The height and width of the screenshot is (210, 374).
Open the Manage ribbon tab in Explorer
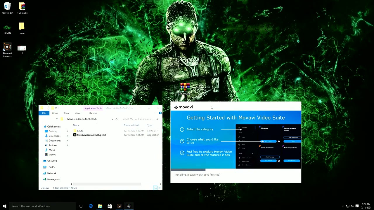click(93, 113)
